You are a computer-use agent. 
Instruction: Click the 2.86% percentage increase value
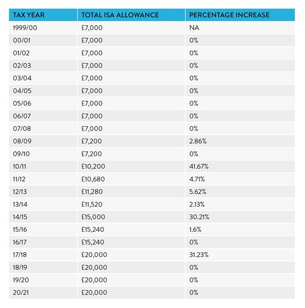pos(198,141)
